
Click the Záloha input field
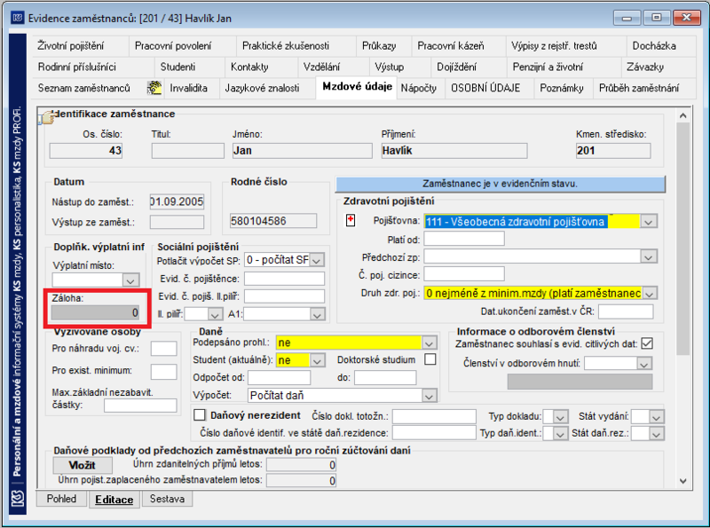click(x=95, y=312)
